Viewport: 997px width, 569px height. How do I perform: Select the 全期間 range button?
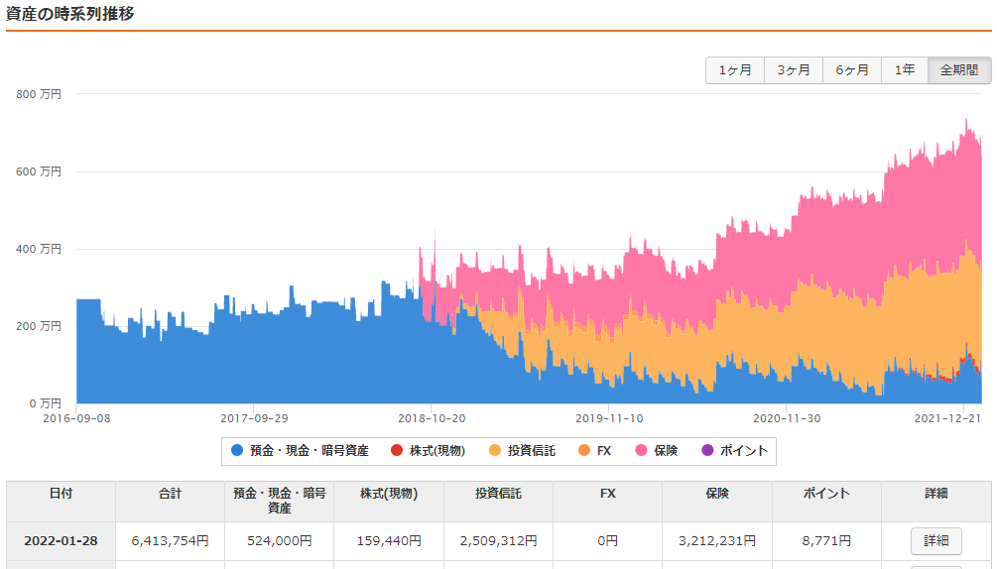click(959, 70)
